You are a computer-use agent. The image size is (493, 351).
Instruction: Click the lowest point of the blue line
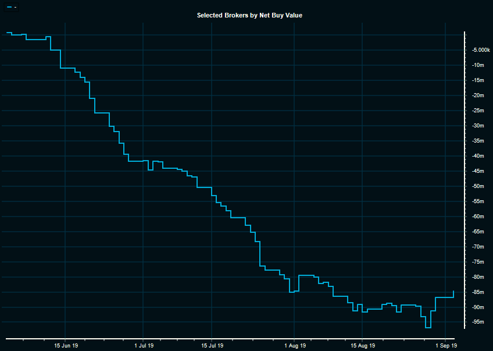click(428, 328)
